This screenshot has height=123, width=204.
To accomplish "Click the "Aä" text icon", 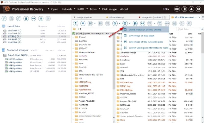I will (x=143, y=23).
